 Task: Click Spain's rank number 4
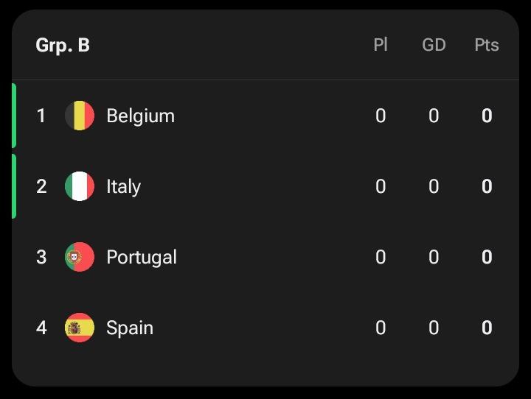41,328
